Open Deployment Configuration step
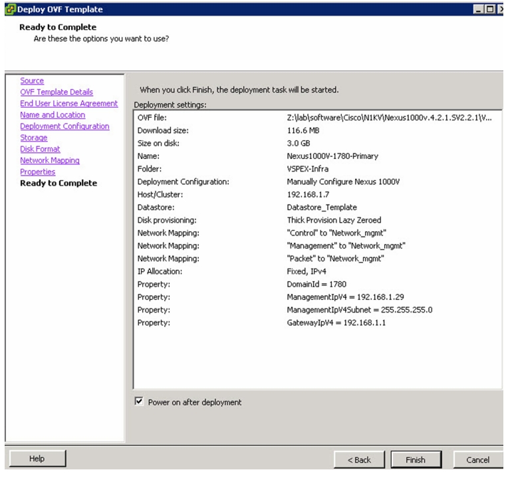The image size is (506, 490). click(64, 126)
